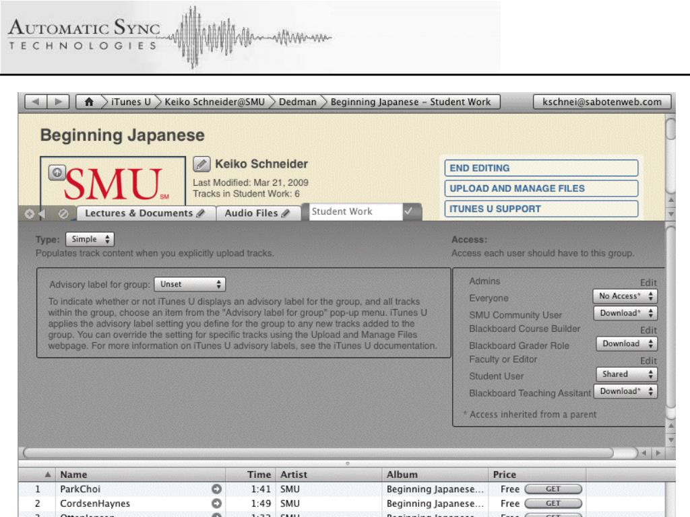This screenshot has width=690, height=517.
Task: Click the horizontal scrollbar thumb
Action: coord(318,453)
